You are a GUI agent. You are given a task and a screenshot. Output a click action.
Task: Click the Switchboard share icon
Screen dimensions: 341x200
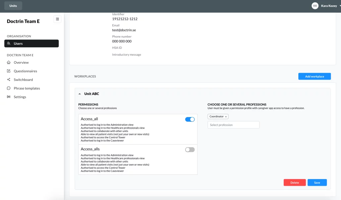[x=9, y=80]
